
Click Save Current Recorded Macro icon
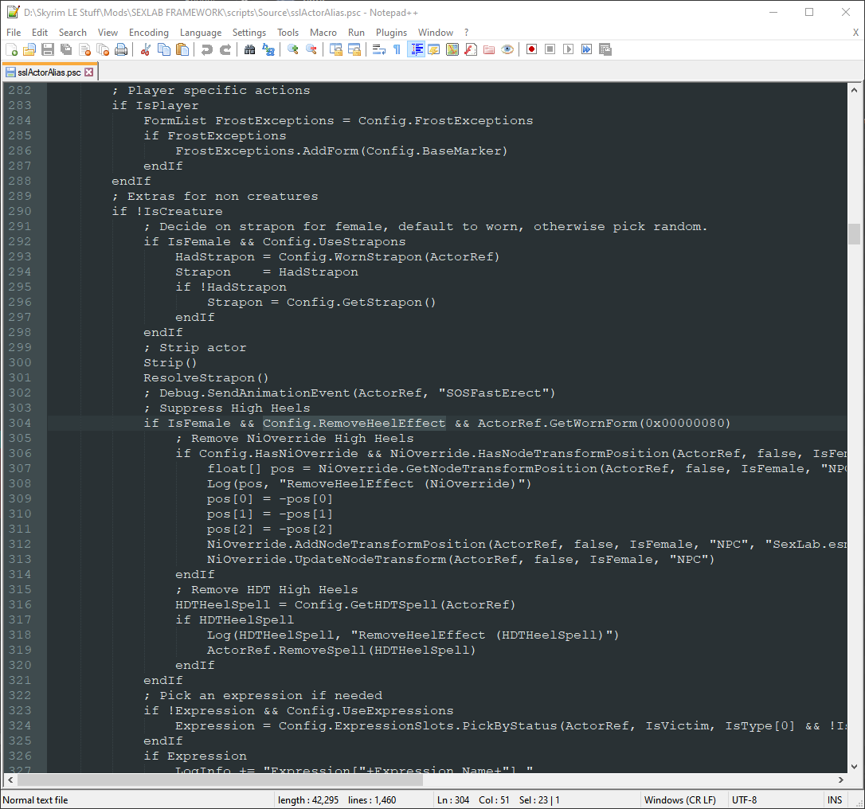click(x=605, y=49)
